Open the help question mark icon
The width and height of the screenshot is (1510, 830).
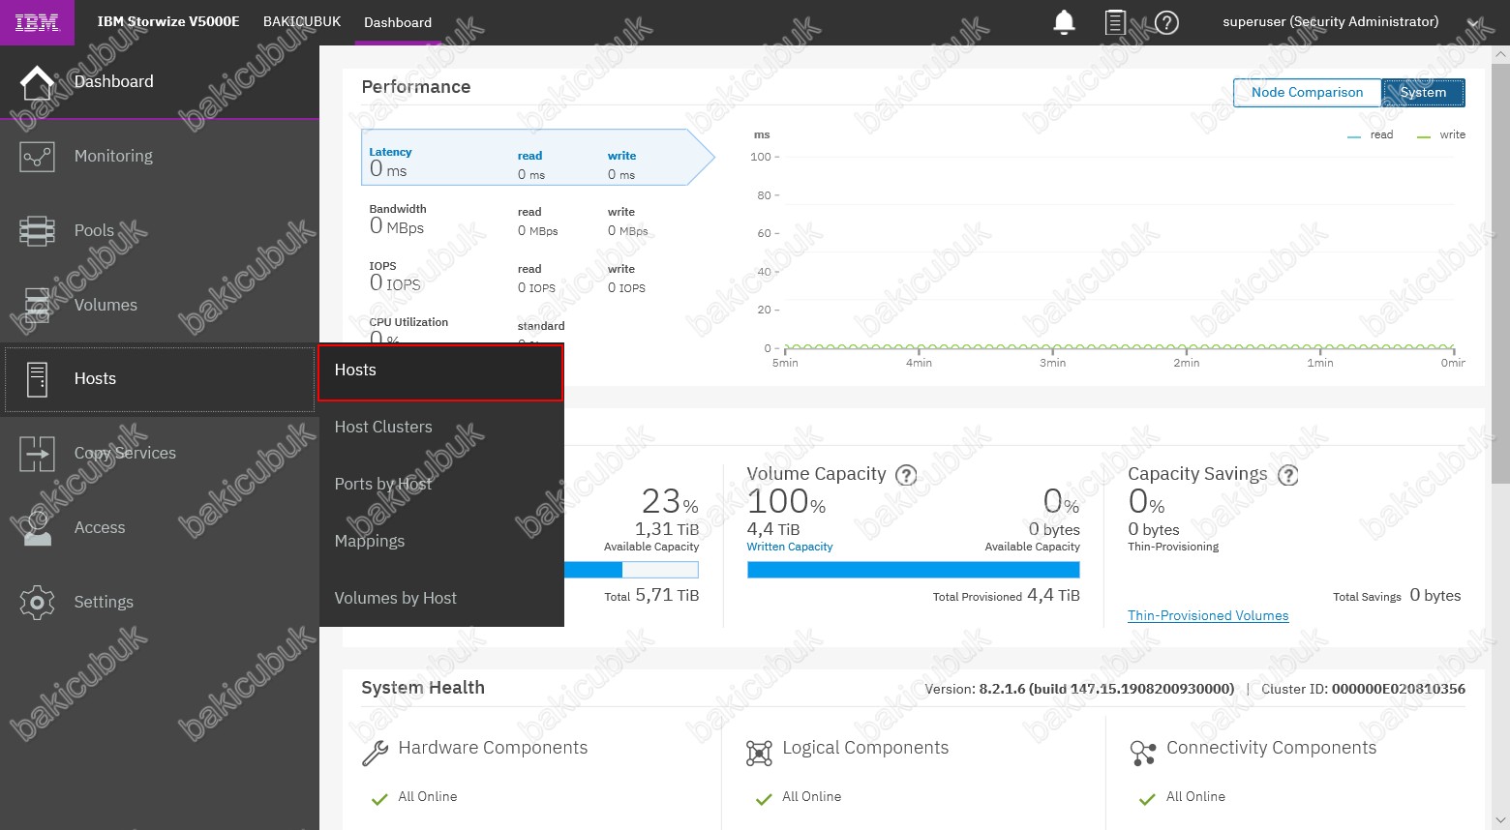[x=1167, y=22]
